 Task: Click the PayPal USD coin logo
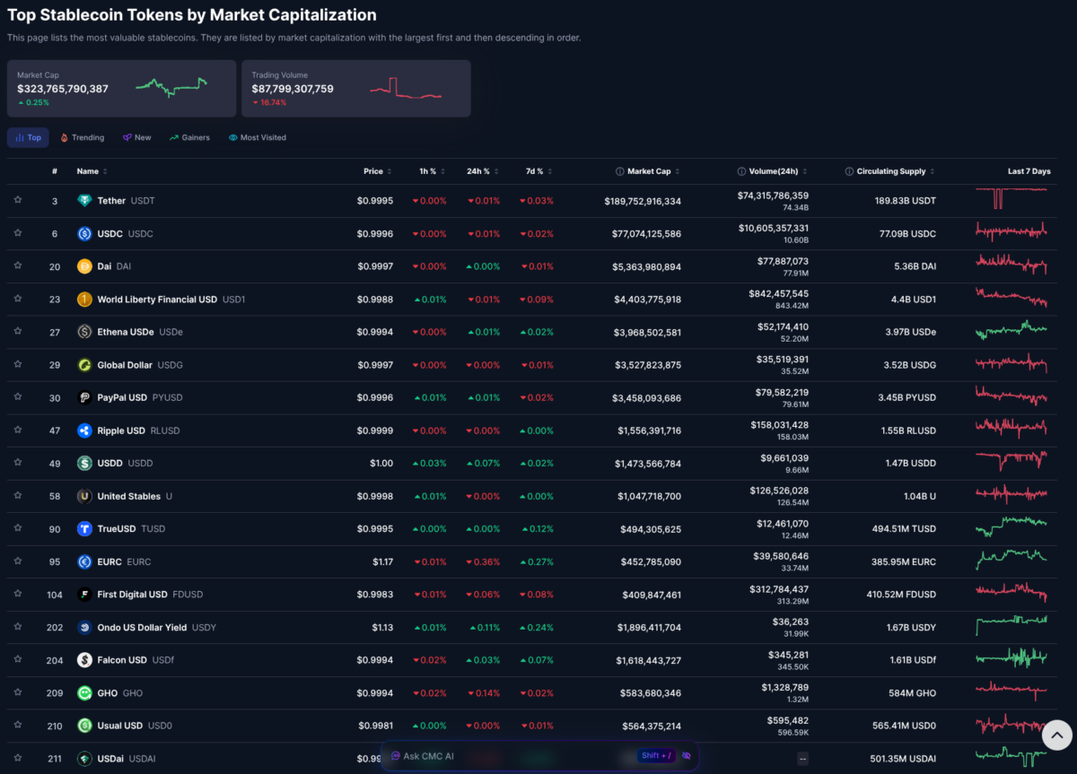tap(84, 397)
